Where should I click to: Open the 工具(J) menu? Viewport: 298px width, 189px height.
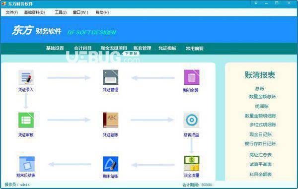[61, 12]
